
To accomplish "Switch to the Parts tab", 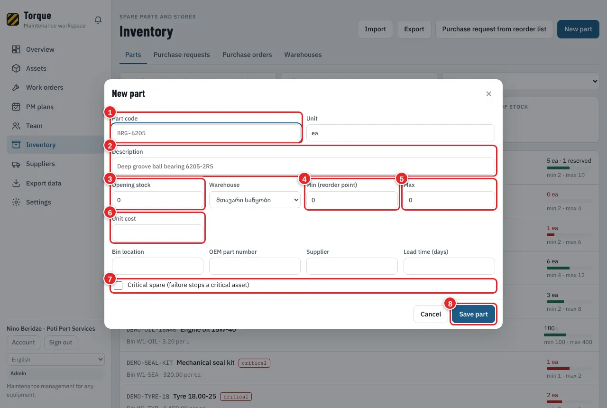I will tap(133, 55).
